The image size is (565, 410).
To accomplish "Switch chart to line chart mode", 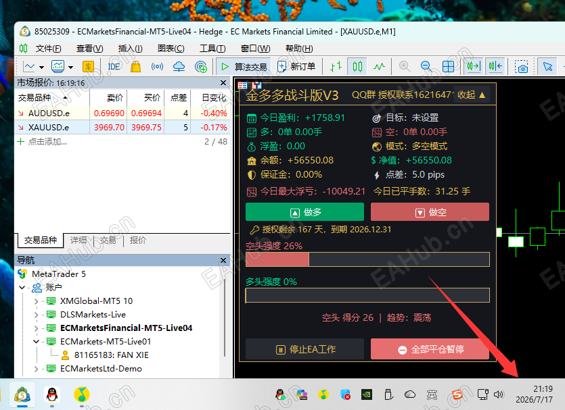I will 379,67.
